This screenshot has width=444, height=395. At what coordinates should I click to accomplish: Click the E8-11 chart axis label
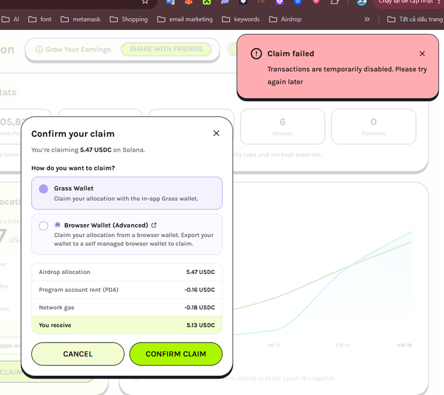(x=274, y=345)
